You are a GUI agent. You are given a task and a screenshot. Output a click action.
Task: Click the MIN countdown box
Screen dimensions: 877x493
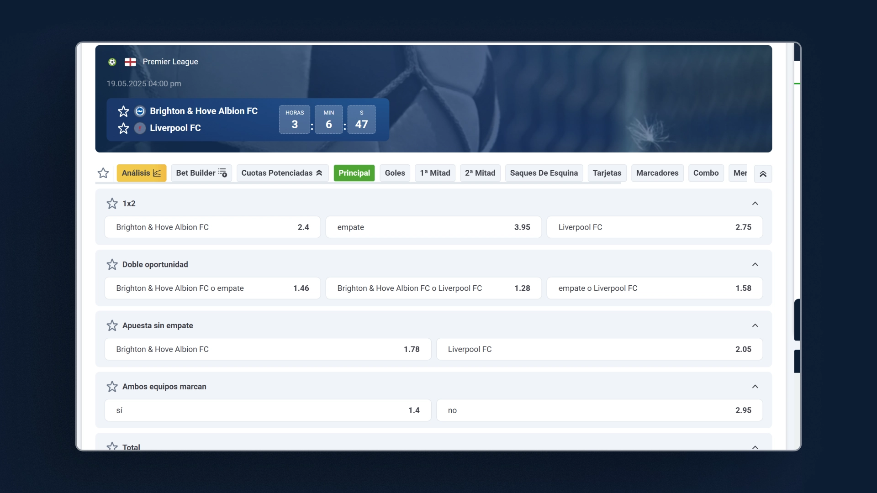(329, 120)
